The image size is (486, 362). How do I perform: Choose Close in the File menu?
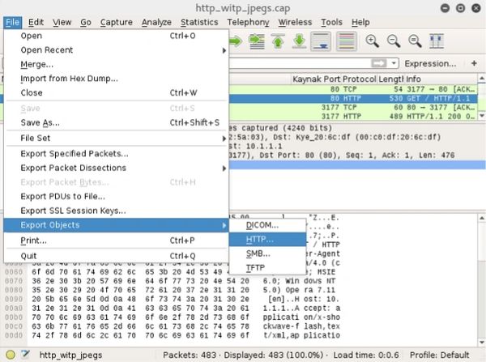pyautogui.click(x=116, y=92)
